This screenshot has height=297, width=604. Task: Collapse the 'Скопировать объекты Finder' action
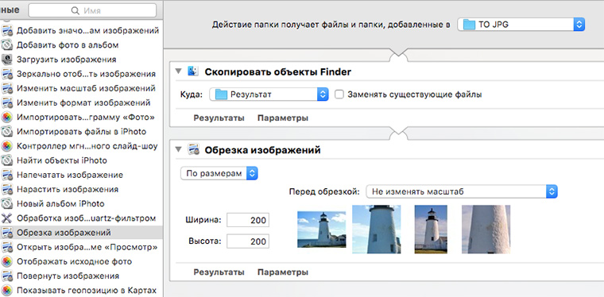(x=178, y=72)
